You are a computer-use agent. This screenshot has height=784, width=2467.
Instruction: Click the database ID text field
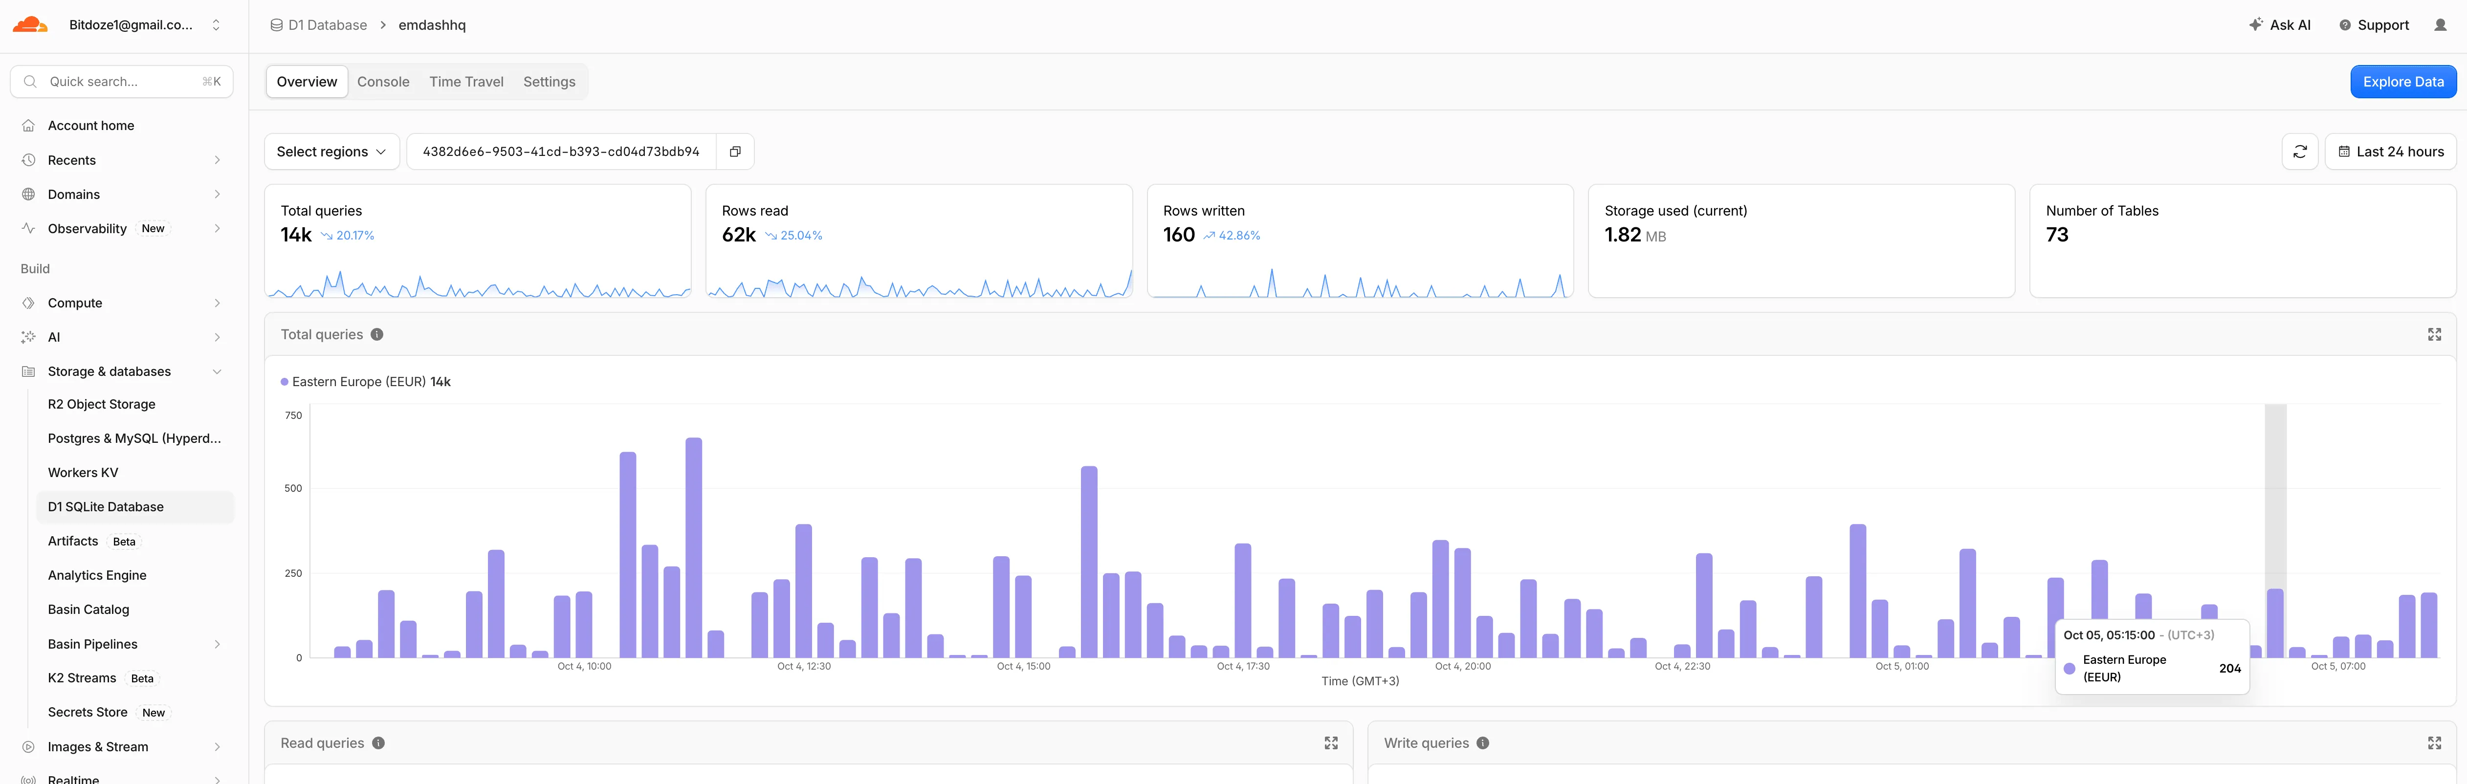click(561, 151)
